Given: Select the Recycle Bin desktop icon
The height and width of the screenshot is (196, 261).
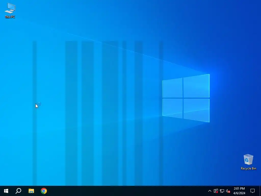Looking at the screenshot, I should point(248,162).
